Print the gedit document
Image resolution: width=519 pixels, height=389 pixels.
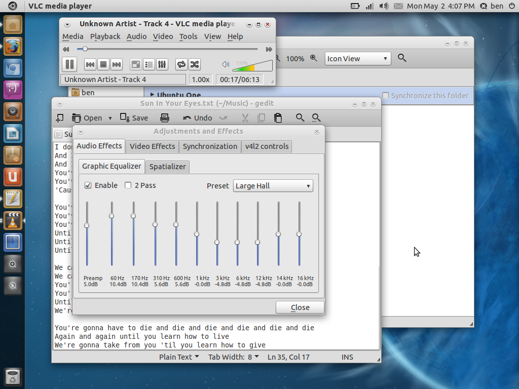pyautogui.click(x=165, y=118)
